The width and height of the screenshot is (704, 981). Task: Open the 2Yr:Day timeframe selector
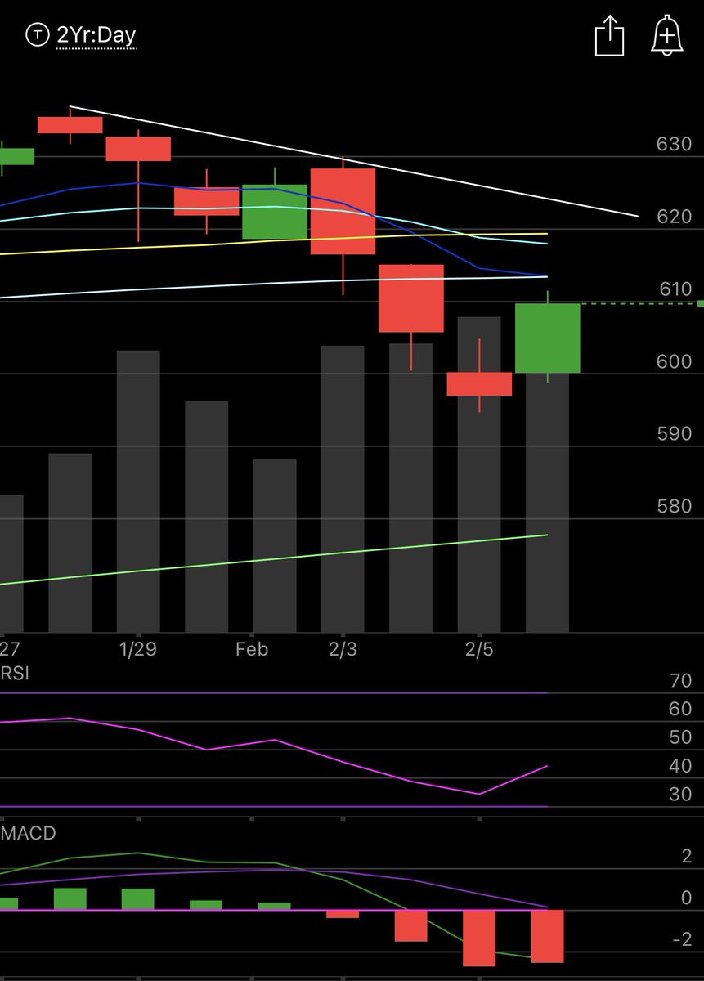pos(96,35)
